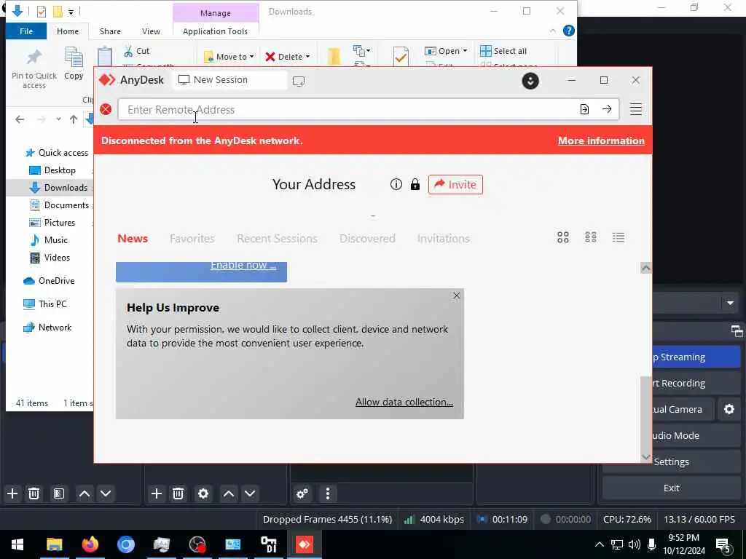Switch to small tiles view in AnyDesk
746x559 pixels.
point(590,237)
